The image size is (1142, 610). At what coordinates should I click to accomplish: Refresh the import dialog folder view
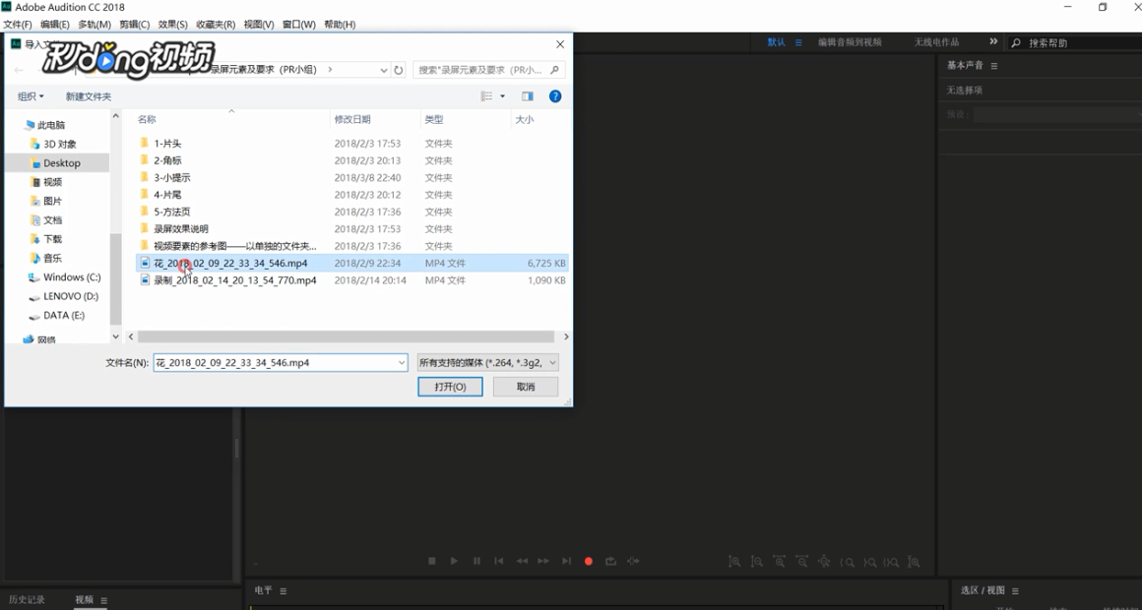click(x=399, y=70)
